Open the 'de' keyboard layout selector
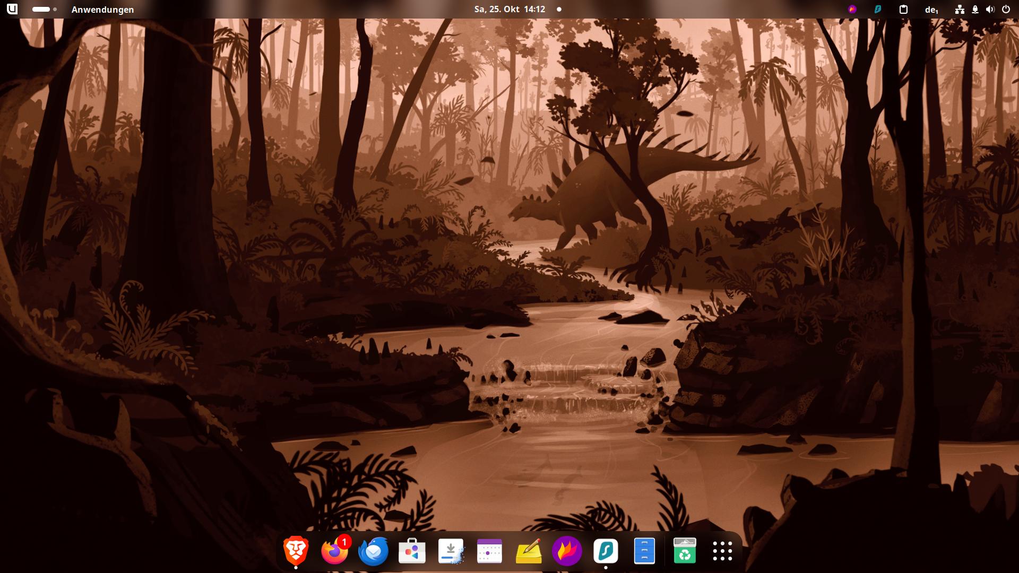The height and width of the screenshot is (573, 1019). [931, 10]
